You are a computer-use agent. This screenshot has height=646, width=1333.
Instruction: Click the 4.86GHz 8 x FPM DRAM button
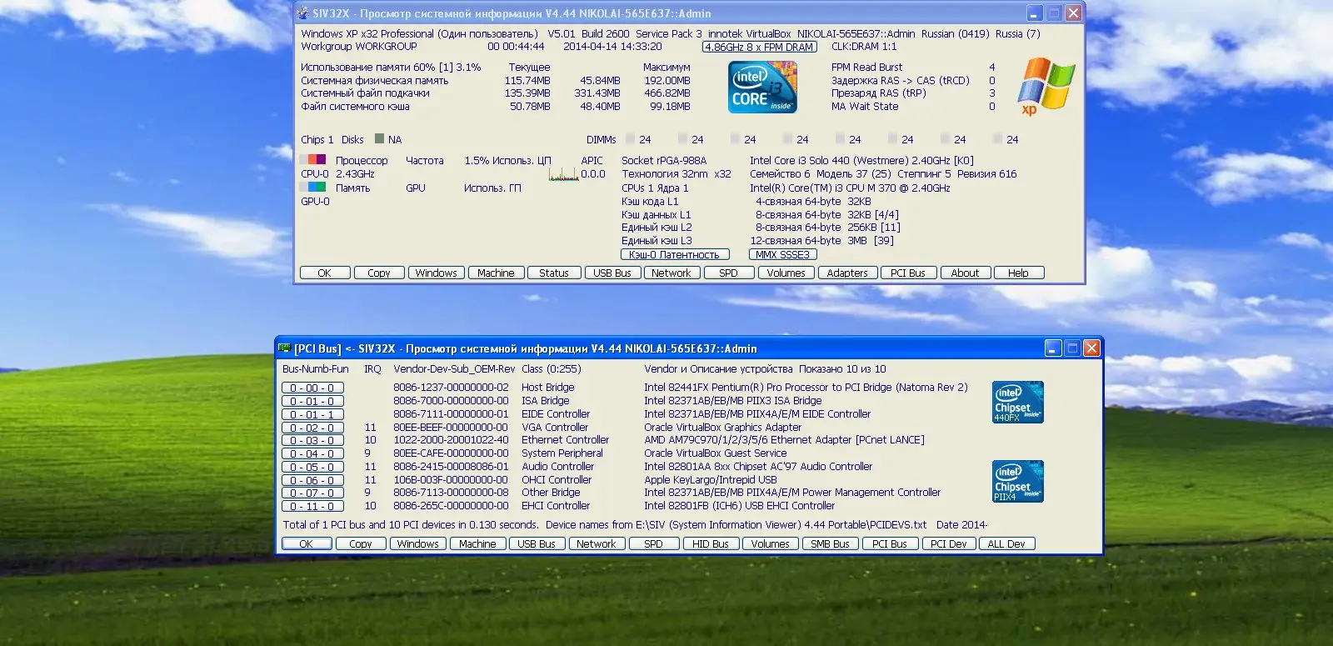pos(759,48)
